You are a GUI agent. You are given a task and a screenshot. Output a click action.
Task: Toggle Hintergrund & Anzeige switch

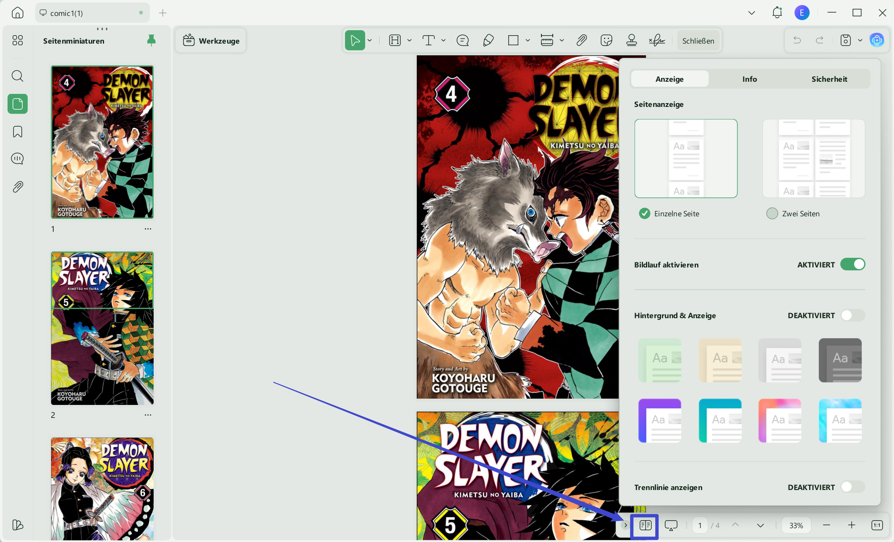coord(853,315)
